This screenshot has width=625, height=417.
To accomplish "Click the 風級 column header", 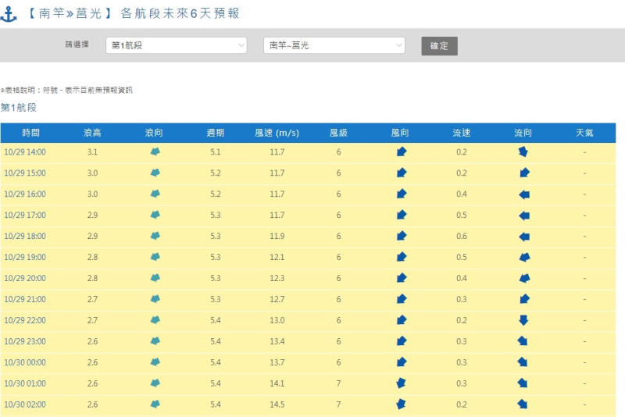I will (x=338, y=133).
